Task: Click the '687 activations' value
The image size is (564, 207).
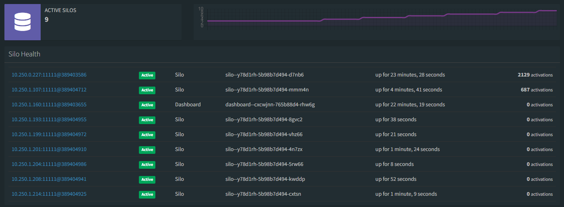Action: coord(537,90)
